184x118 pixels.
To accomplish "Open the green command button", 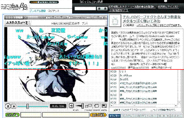I will (x=12, y=115).
